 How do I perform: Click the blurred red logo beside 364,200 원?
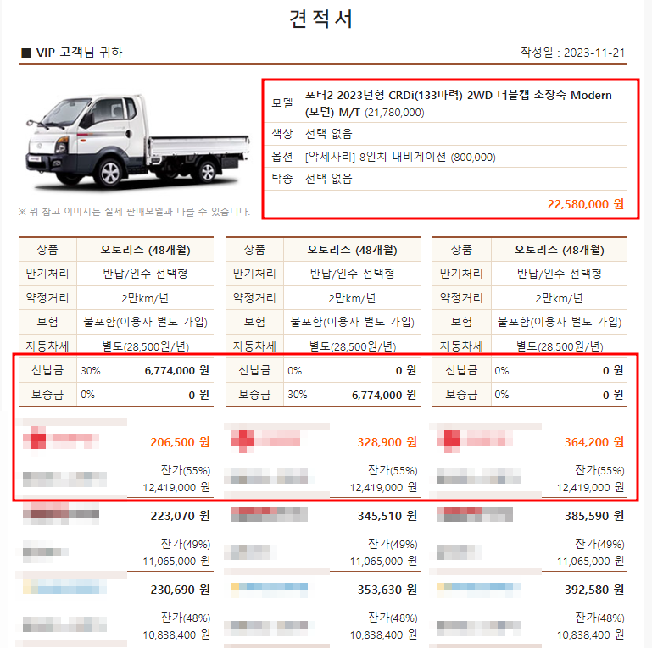coord(475,440)
